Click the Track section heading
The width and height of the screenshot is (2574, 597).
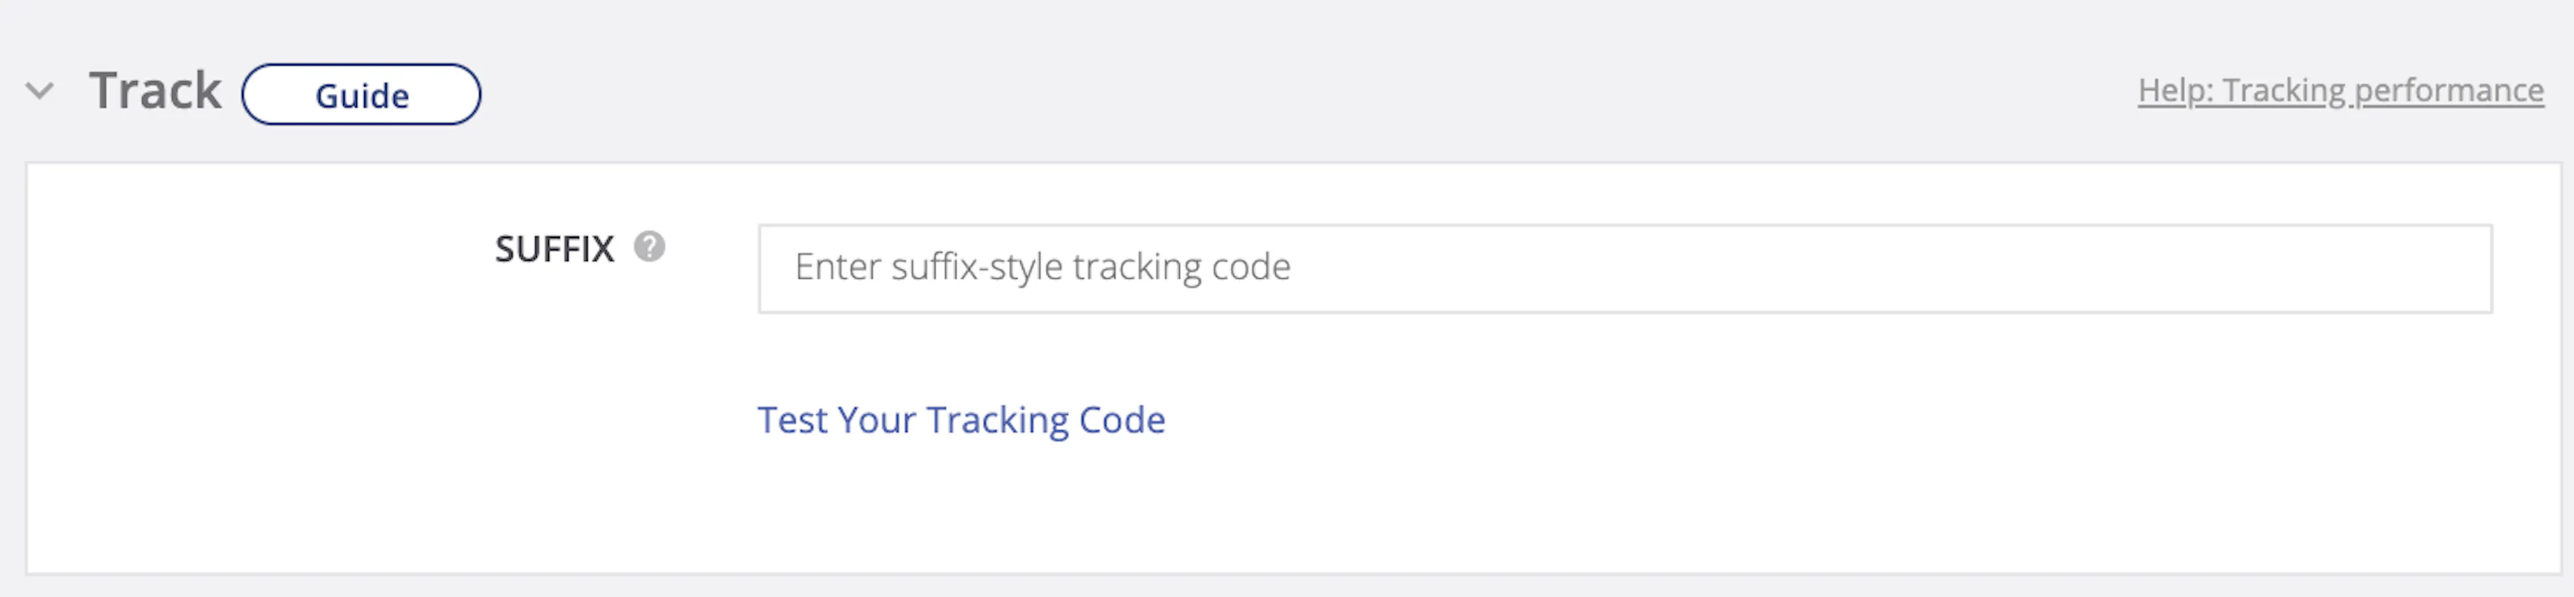155,92
